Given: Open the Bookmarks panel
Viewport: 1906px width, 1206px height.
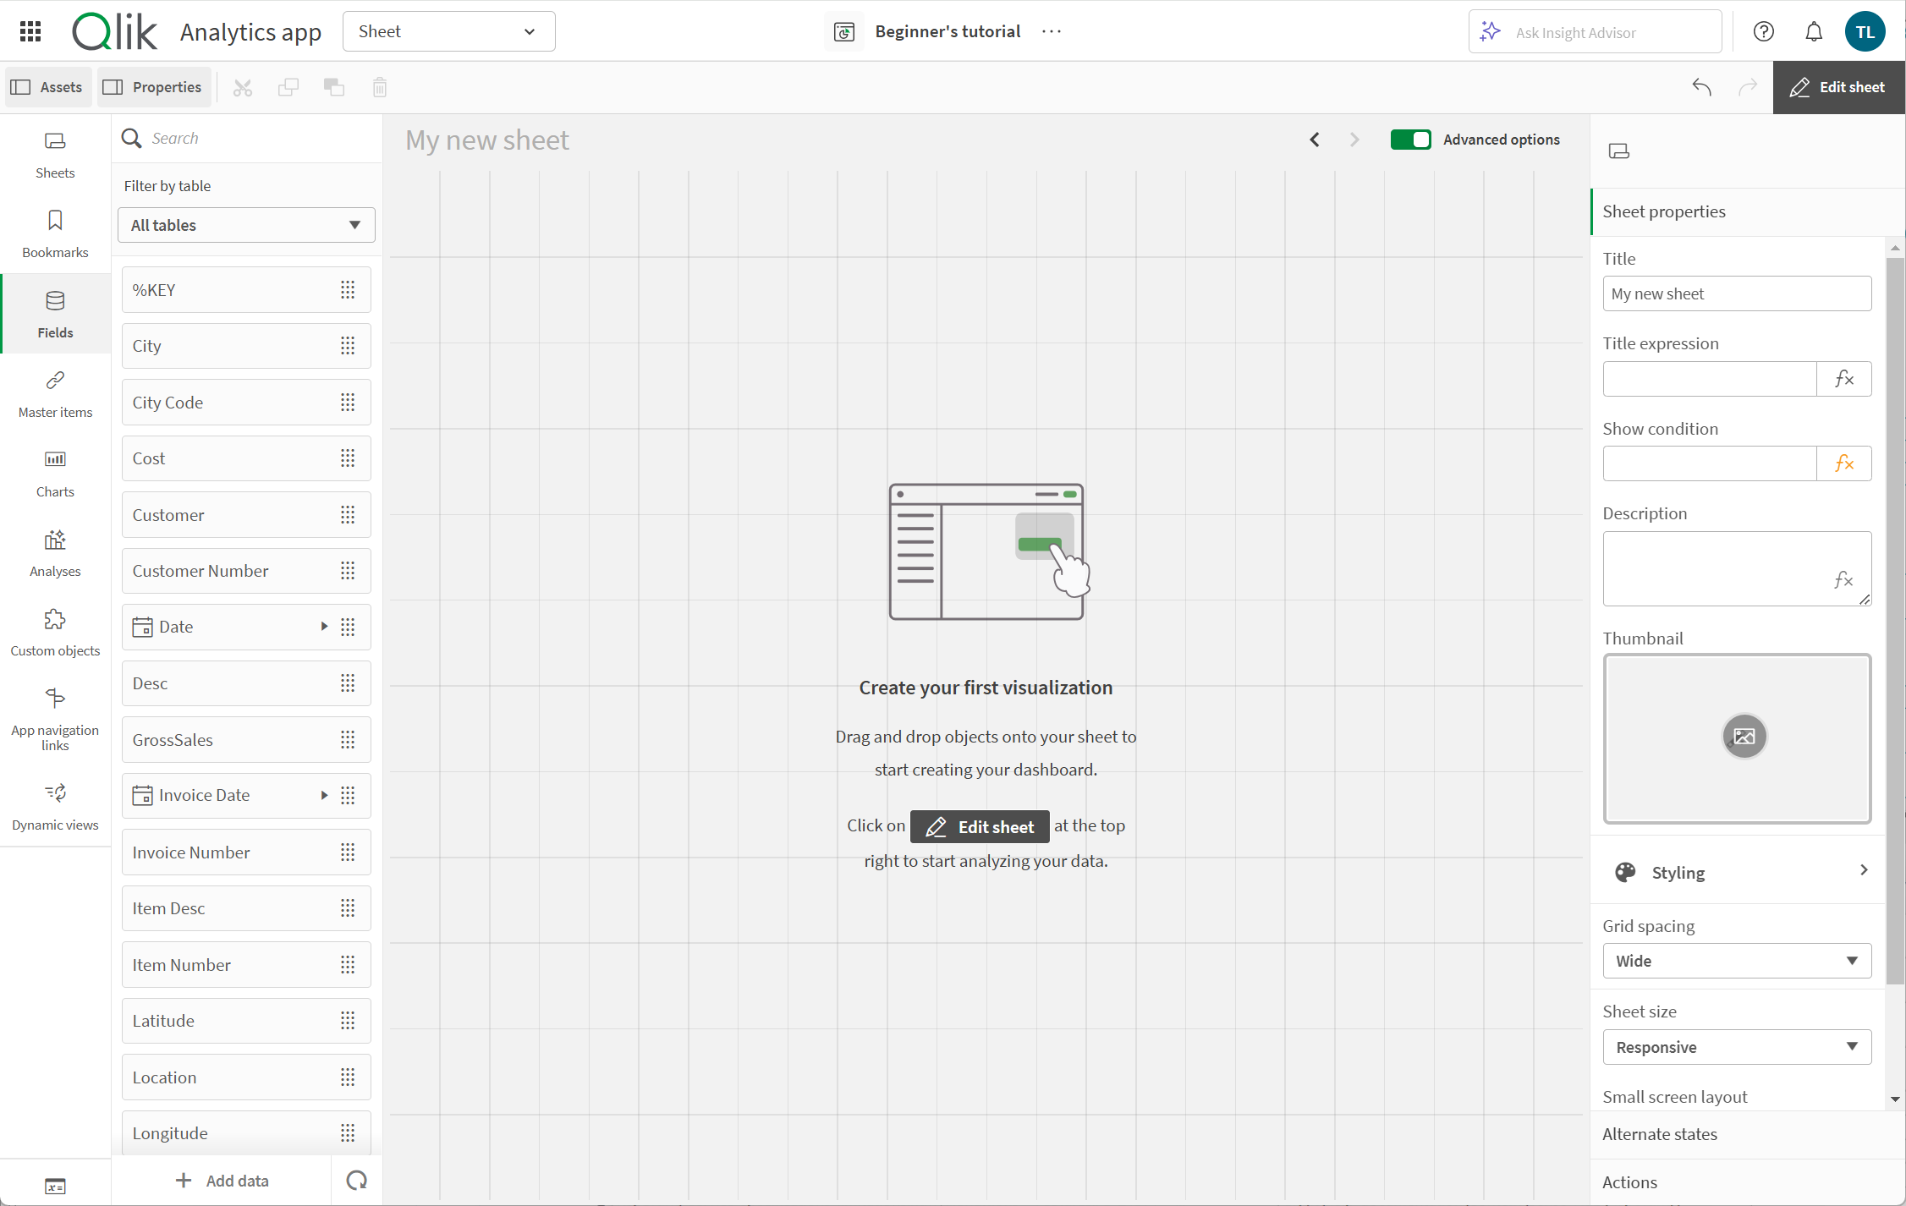Looking at the screenshot, I should pyautogui.click(x=54, y=232).
